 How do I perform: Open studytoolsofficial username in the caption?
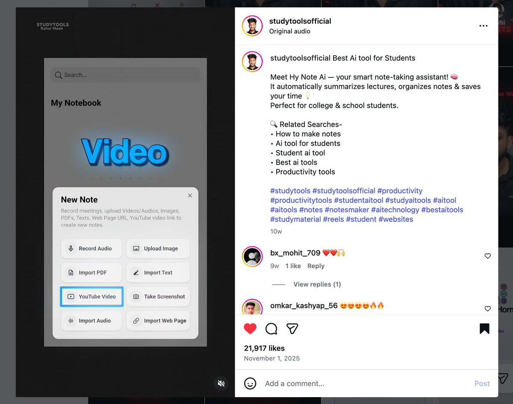point(300,58)
